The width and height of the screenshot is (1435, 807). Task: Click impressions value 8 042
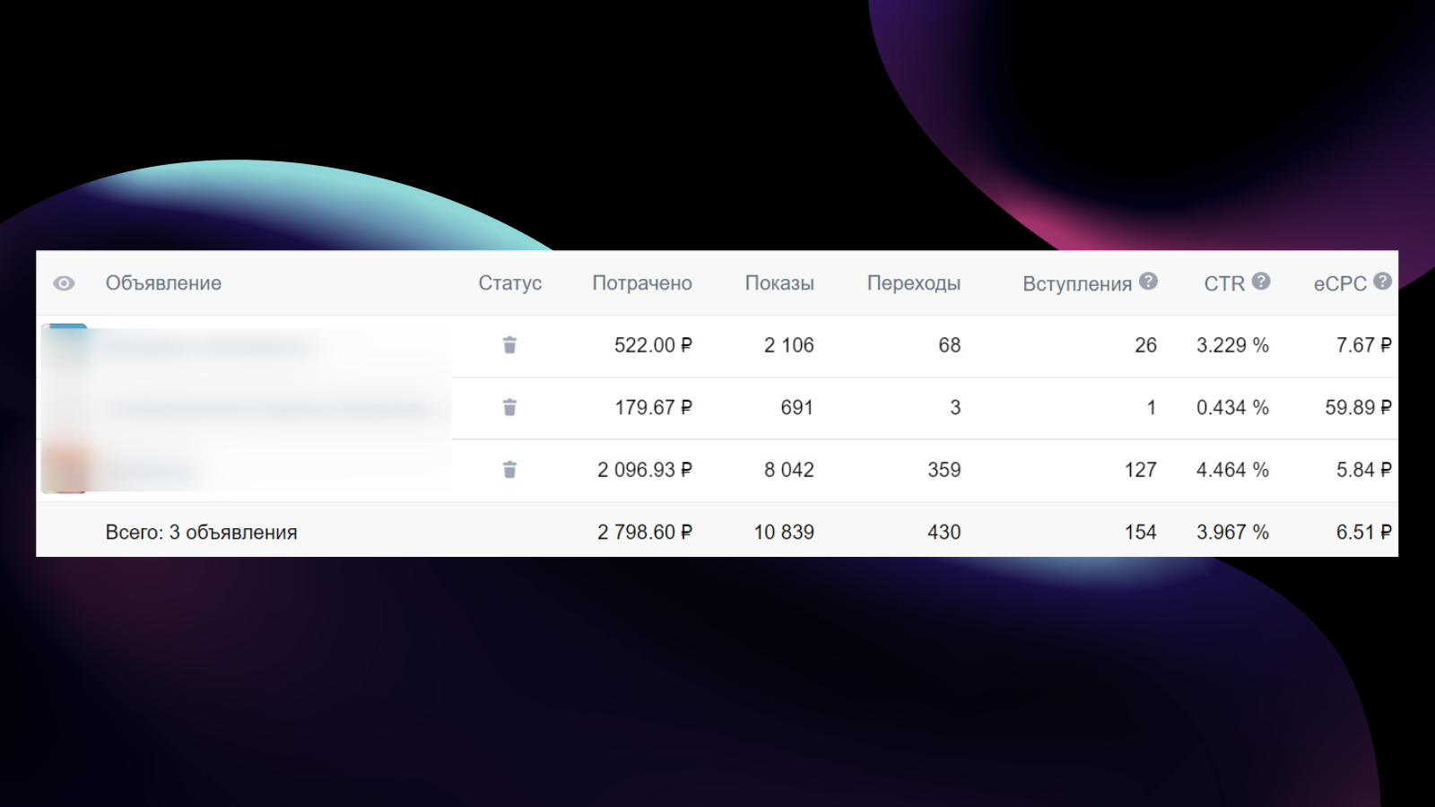coord(789,470)
